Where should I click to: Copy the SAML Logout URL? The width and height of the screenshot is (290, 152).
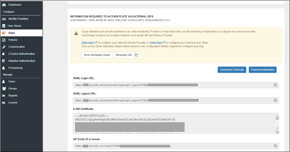[275, 100]
